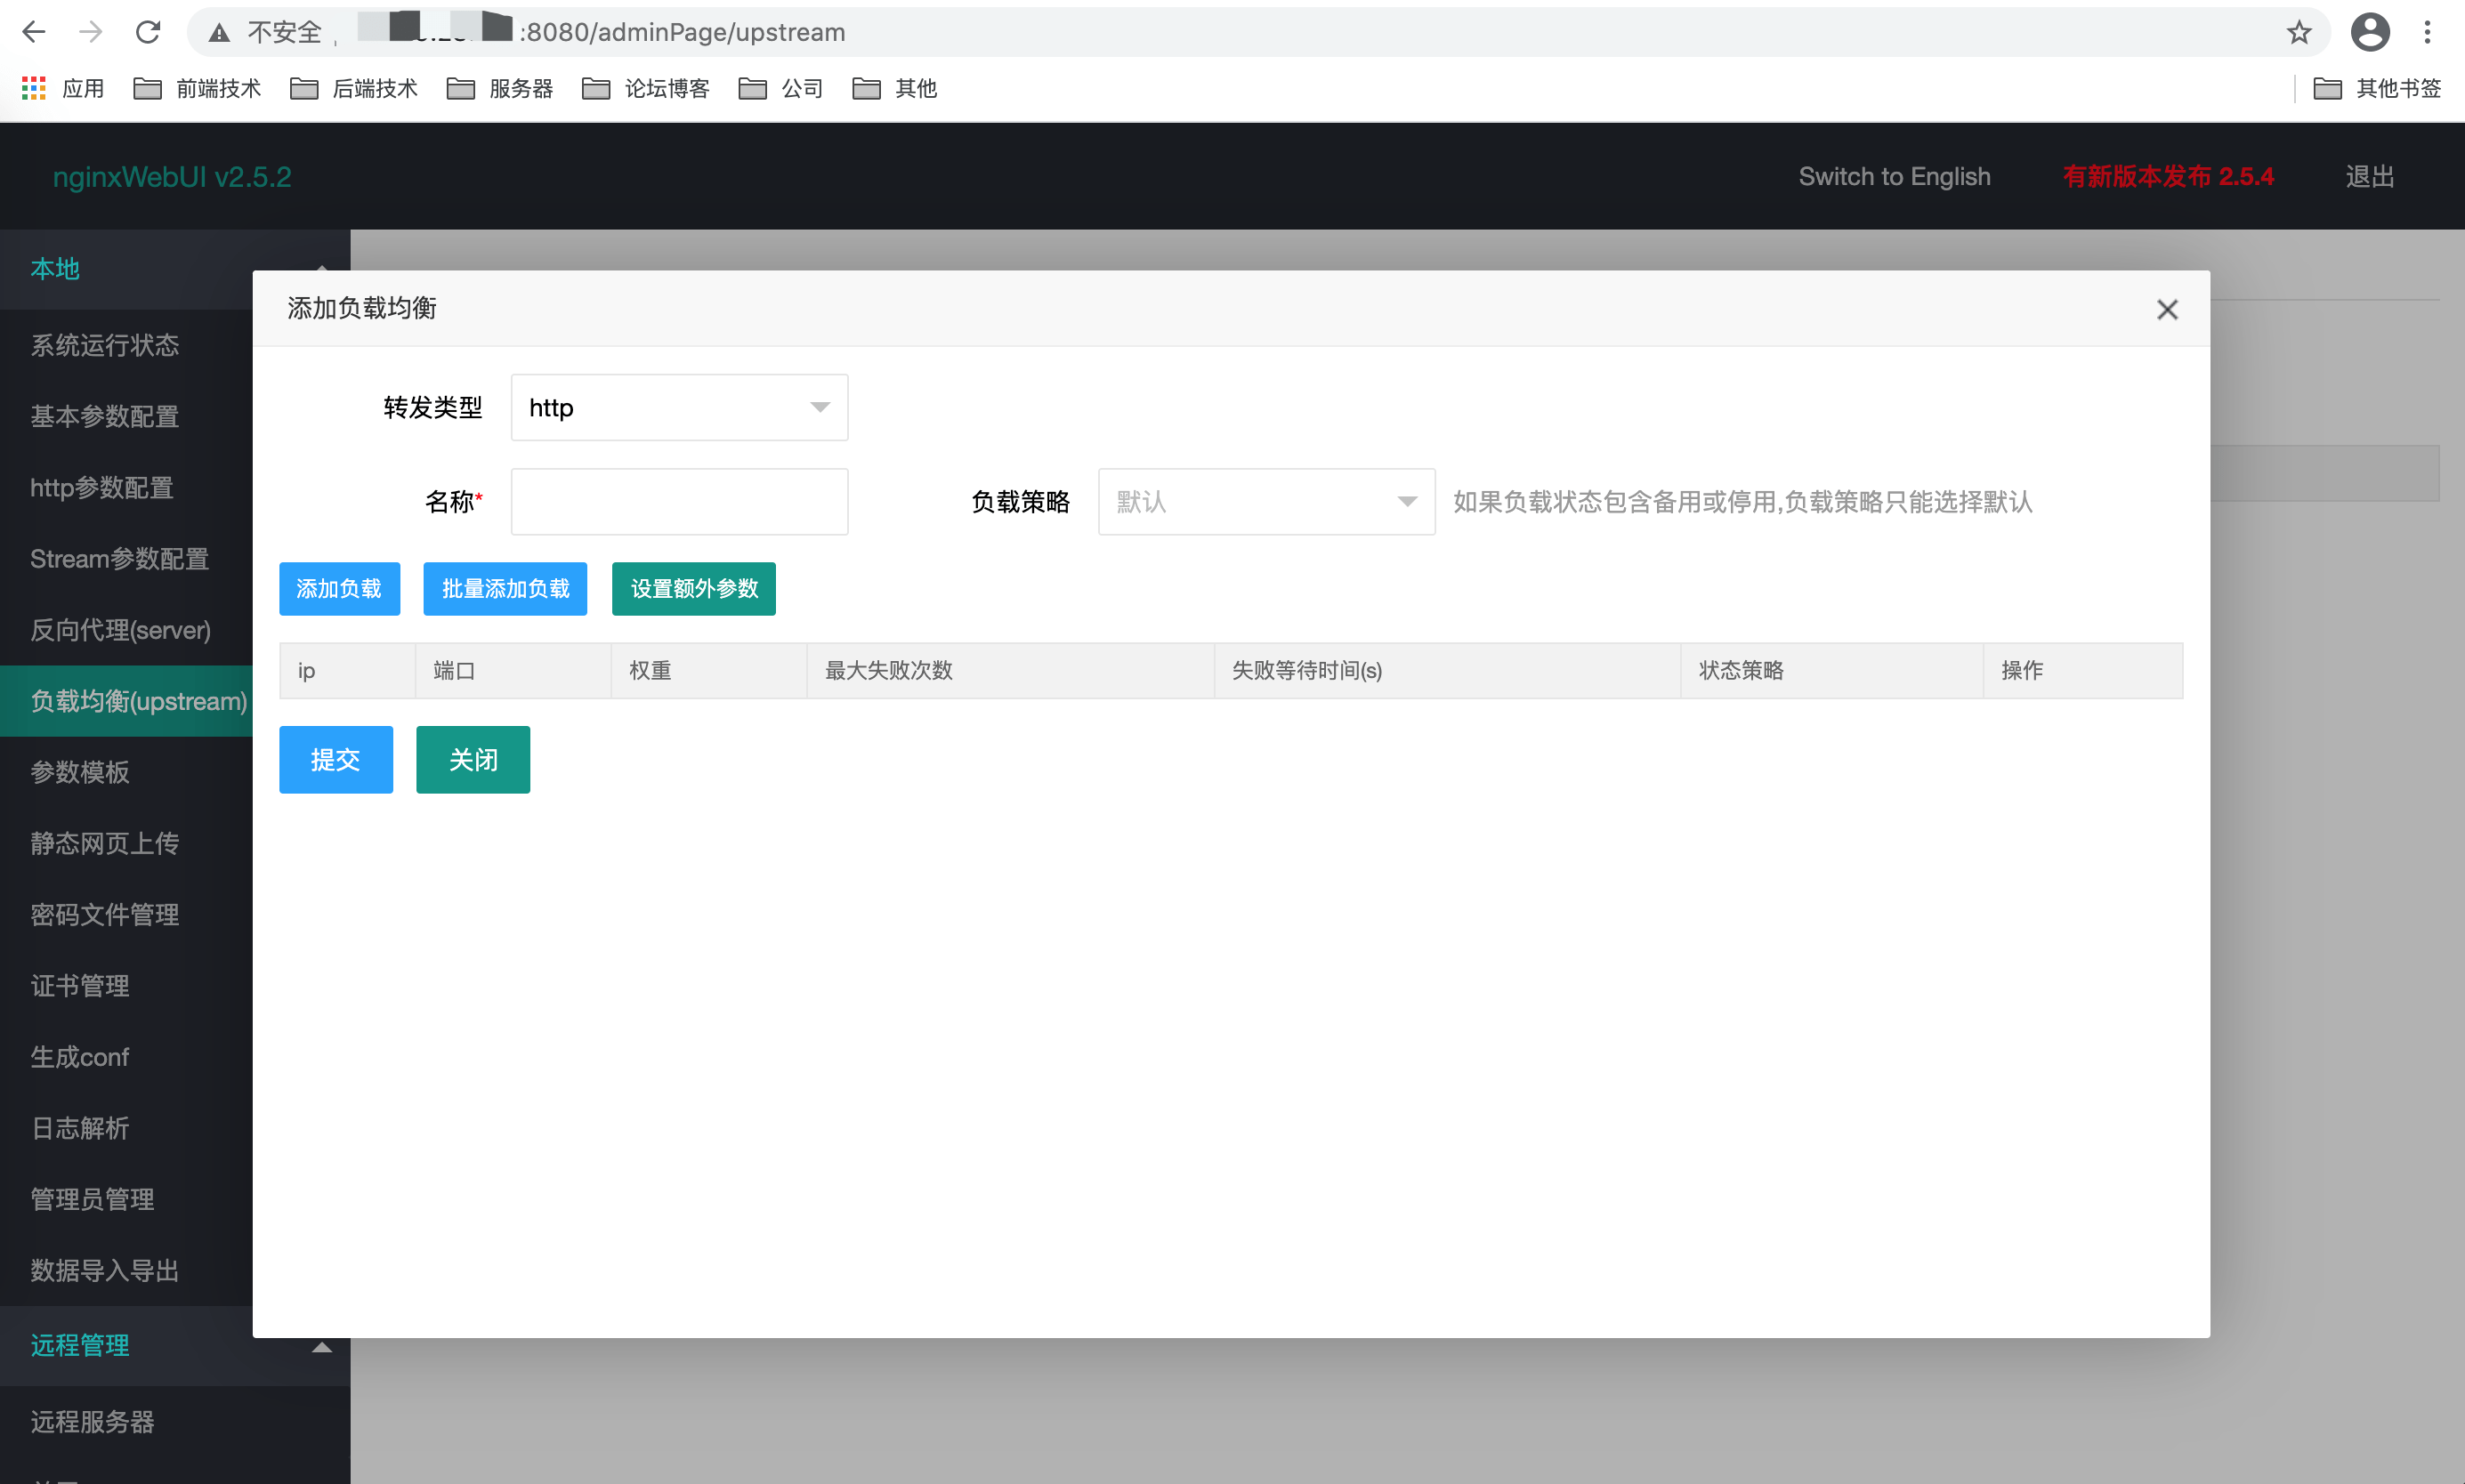This screenshot has height=1484, width=2465.
Task: Collapse the 远程管理 sidebar section
Action: [321, 1347]
